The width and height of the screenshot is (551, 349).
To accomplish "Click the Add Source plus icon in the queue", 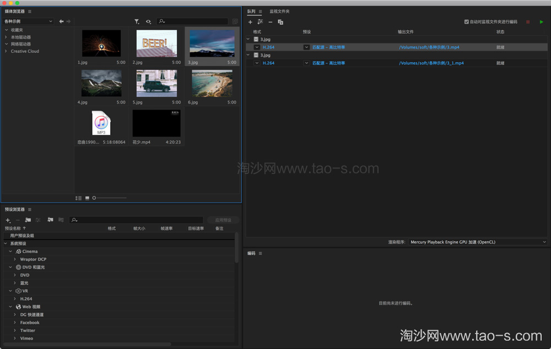I will [x=251, y=22].
